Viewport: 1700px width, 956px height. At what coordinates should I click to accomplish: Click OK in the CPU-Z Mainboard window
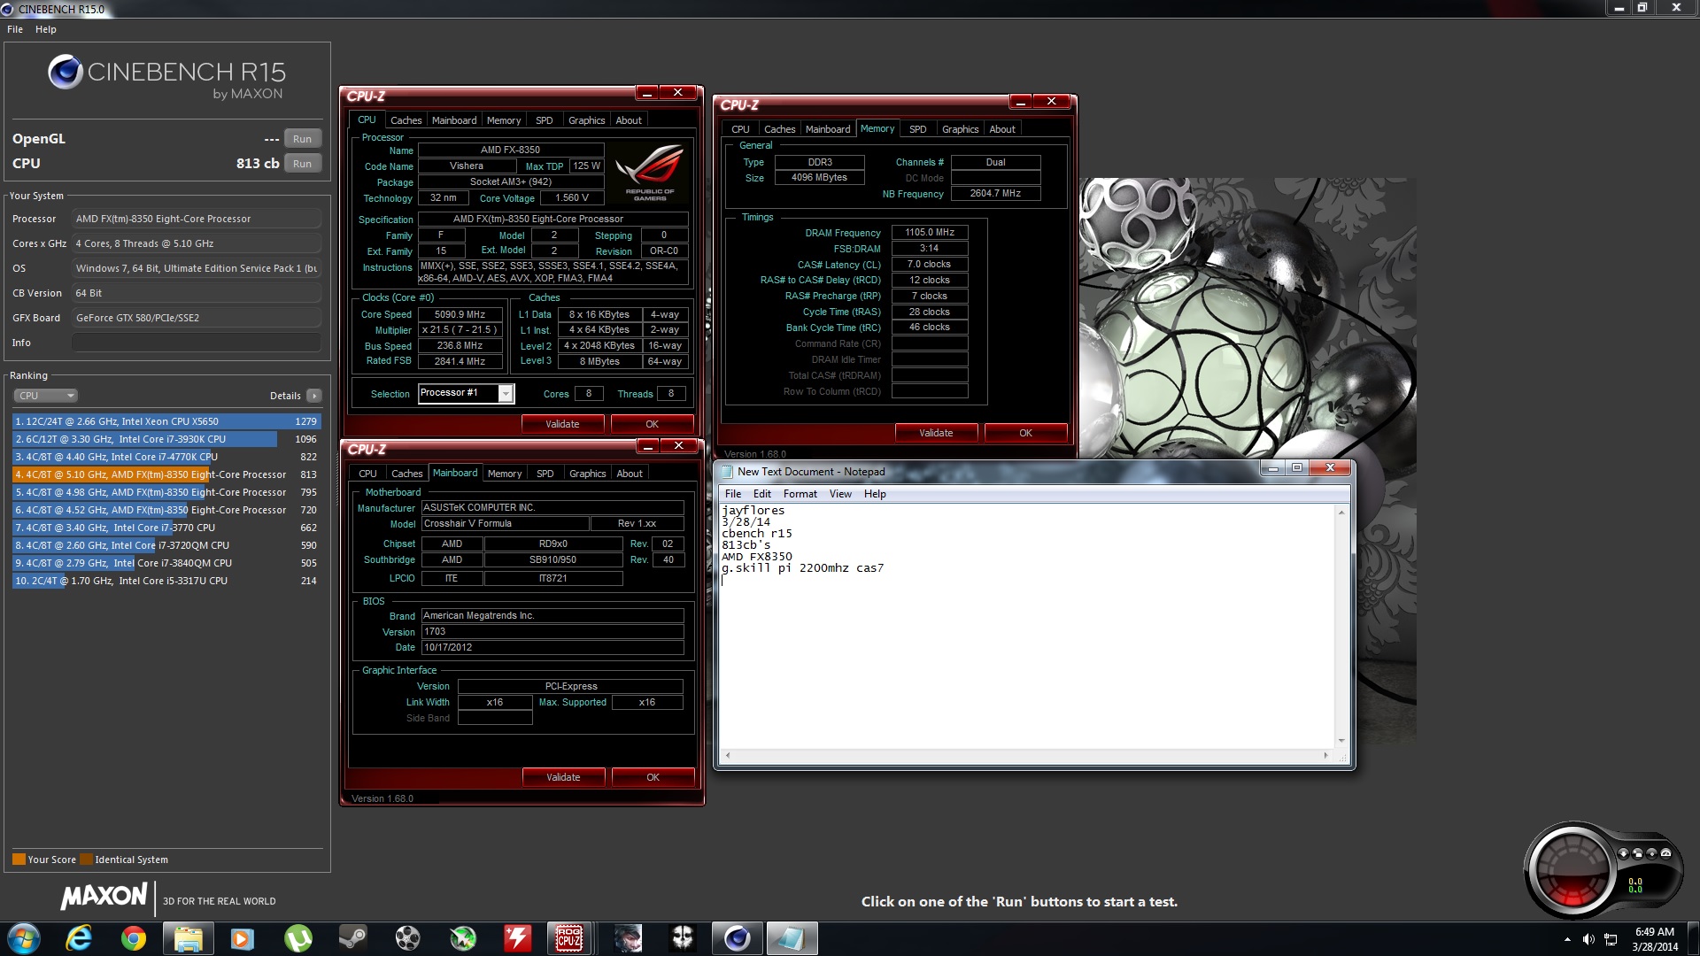coord(653,777)
